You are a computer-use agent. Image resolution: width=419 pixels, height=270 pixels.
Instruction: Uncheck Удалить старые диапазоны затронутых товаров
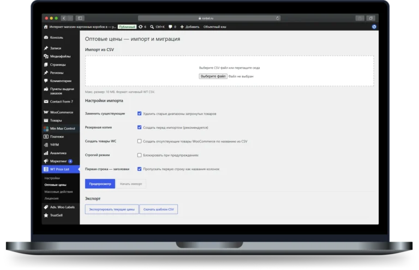(x=140, y=113)
